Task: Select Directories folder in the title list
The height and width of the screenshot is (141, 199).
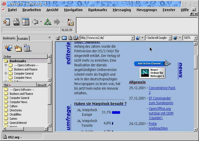Action: click(x=16, y=110)
